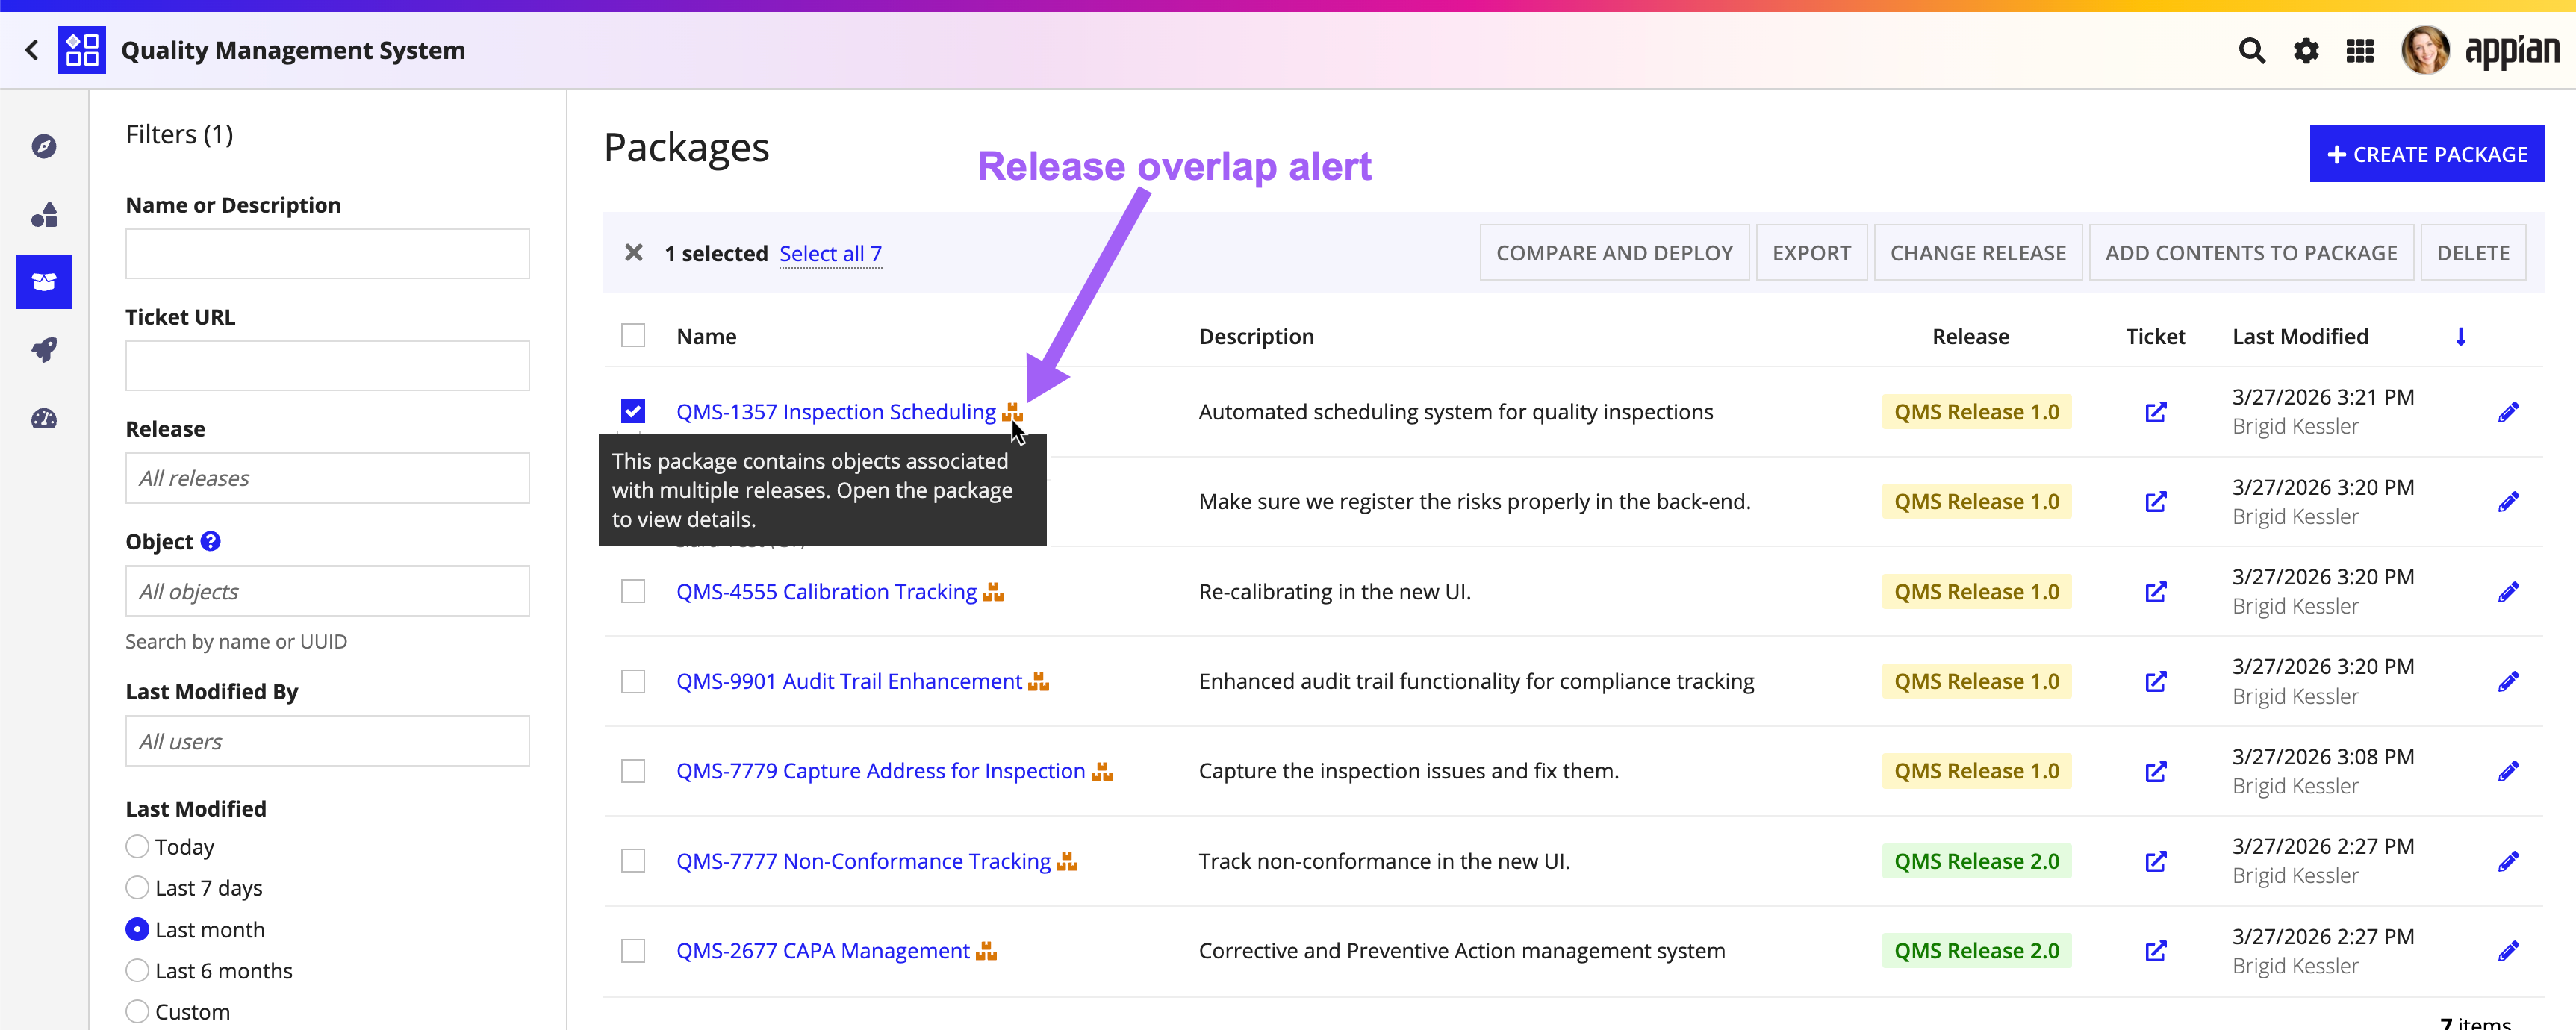This screenshot has width=2576, height=1030.
Task: Open the Packages box sidebar icon
Action: click(x=44, y=282)
